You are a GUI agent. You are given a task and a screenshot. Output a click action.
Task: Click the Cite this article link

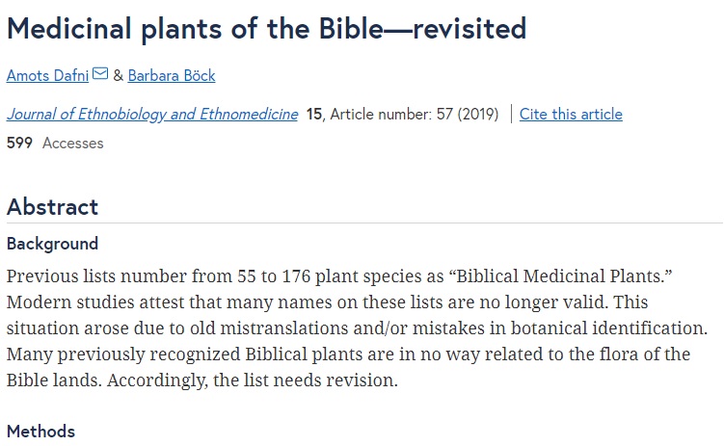(571, 114)
